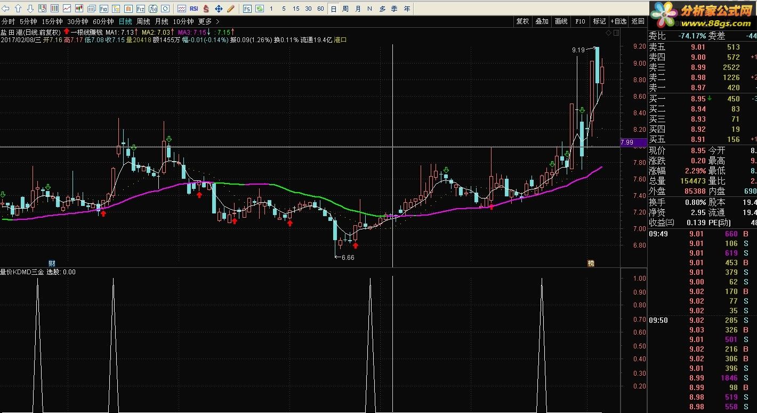This screenshot has width=757, height=413.
Task: Click the 返回 return button
Action: tap(638, 21)
